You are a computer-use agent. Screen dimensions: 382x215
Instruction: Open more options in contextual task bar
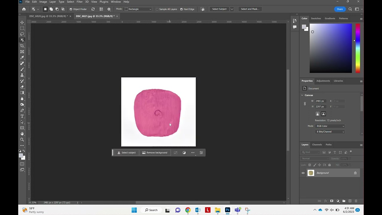(x=193, y=153)
